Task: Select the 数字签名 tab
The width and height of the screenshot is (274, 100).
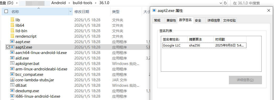Action: click(185, 20)
